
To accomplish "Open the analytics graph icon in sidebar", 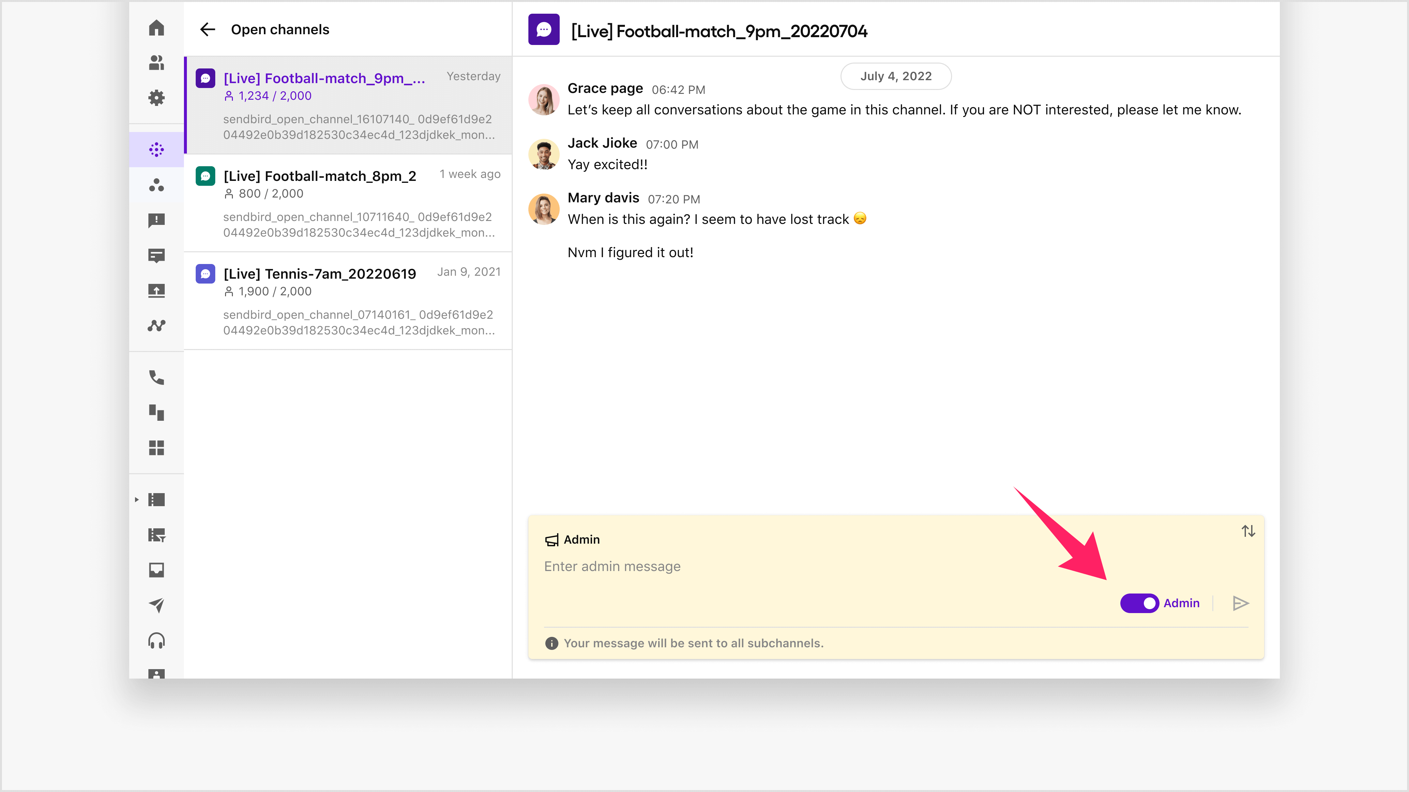I will point(157,326).
